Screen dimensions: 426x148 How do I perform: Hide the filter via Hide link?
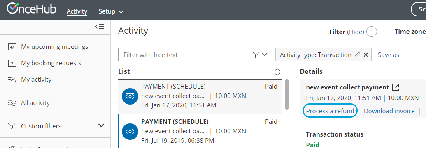[x=356, y=32]
